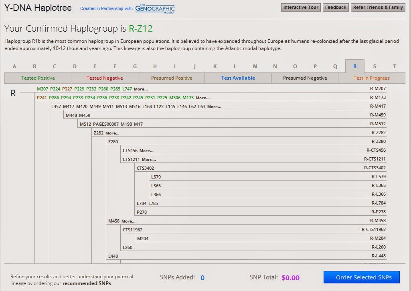The height and width of the screenshot is (291, 411).
Task: Click the Tested Negative legend cell
Action: (105, 78)
